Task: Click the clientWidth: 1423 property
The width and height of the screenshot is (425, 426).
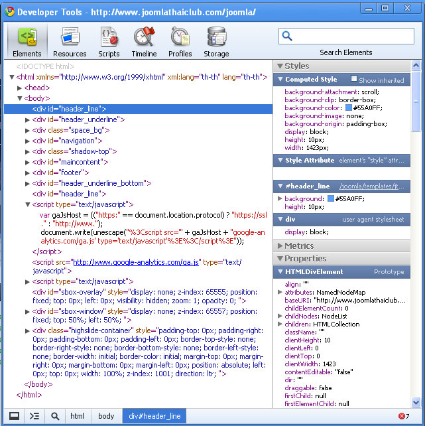Action: [310, 364]
